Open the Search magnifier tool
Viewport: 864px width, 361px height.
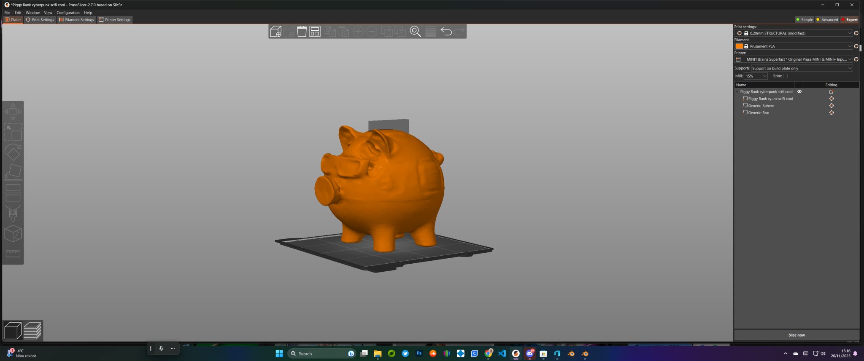[x=416, y=32]
